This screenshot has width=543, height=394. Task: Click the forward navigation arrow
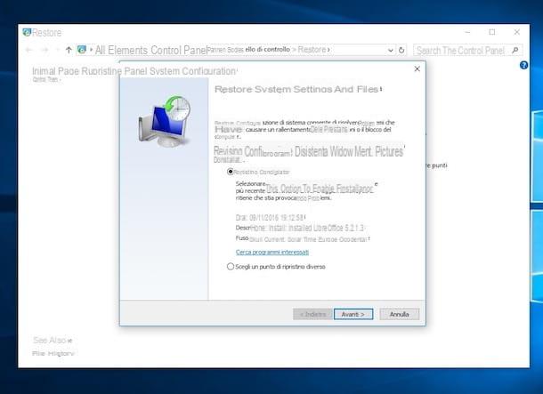click(x=45, y=50)
